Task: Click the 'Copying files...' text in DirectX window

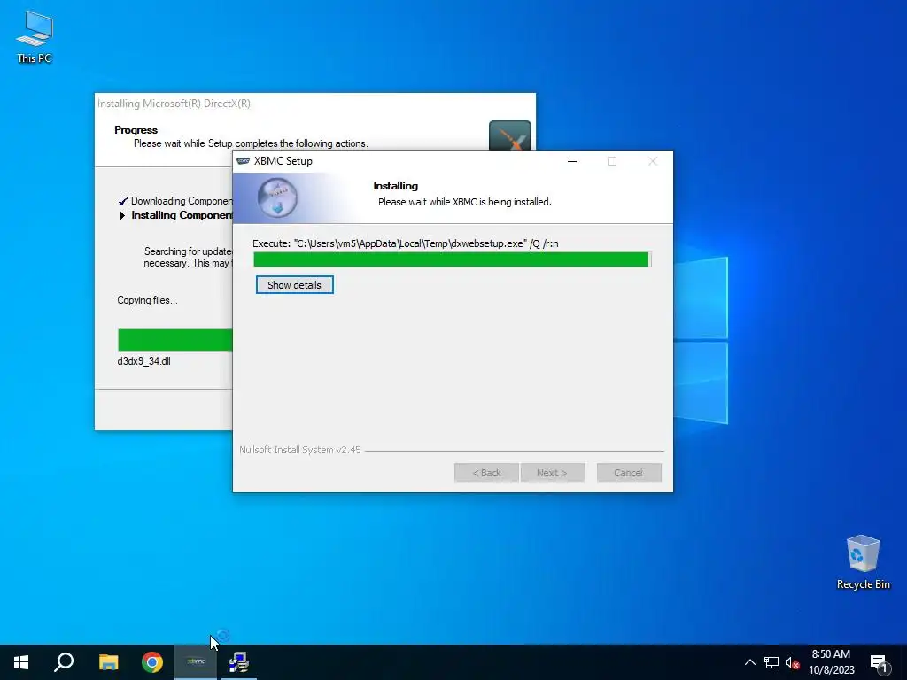Action: tap(148, 300)
